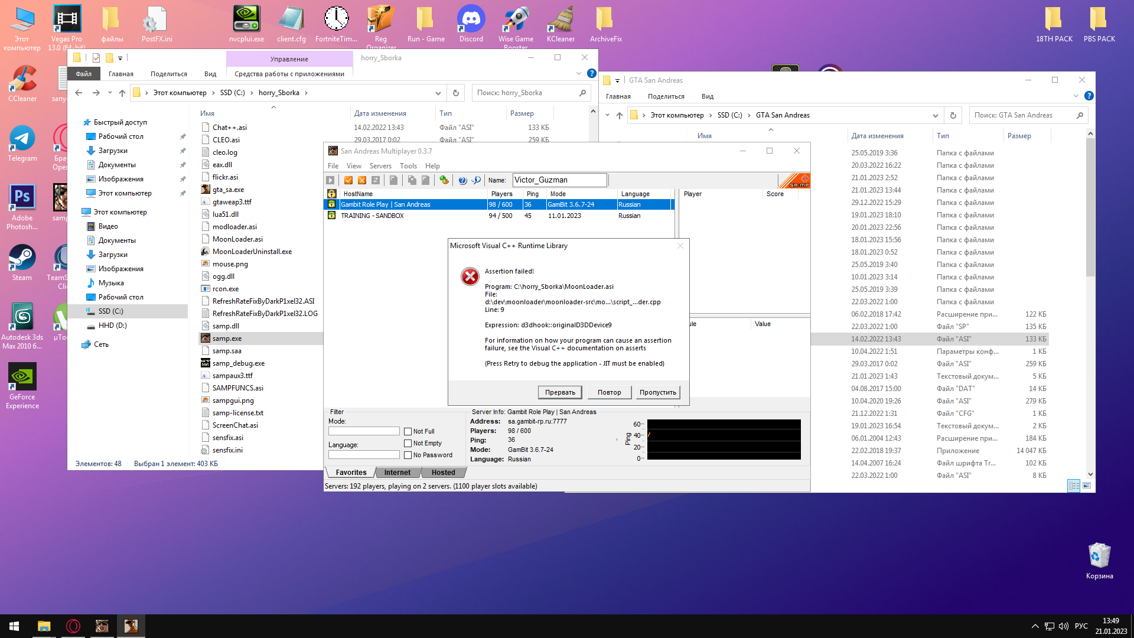Click the orange Delete Server X icon
Image resolution: width=1134 pixels, height=638 pixels.
[x=362, y=180]
